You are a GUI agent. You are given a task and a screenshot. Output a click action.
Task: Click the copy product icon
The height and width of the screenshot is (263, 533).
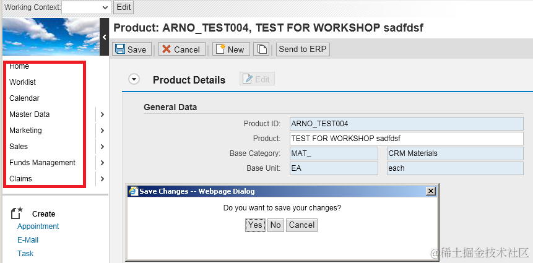[261, 50]
